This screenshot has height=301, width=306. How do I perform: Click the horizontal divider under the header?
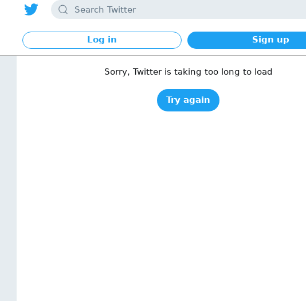tap(153, 55)
